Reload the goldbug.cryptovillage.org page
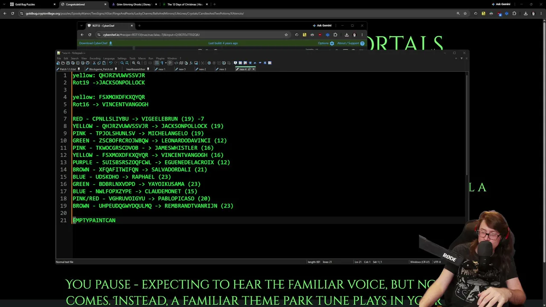Screen dimensions: 546x307 coord(12,13)
